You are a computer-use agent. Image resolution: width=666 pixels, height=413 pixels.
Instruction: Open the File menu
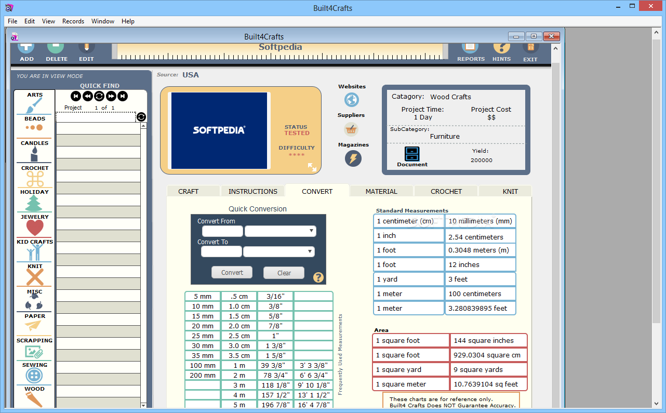pyautogui.click(x=12, y=21)
